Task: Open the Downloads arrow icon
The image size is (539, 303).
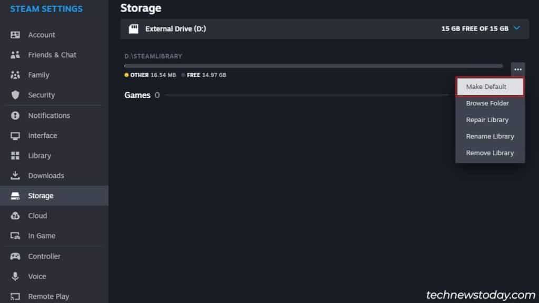Action: click(x=15, y=176)
